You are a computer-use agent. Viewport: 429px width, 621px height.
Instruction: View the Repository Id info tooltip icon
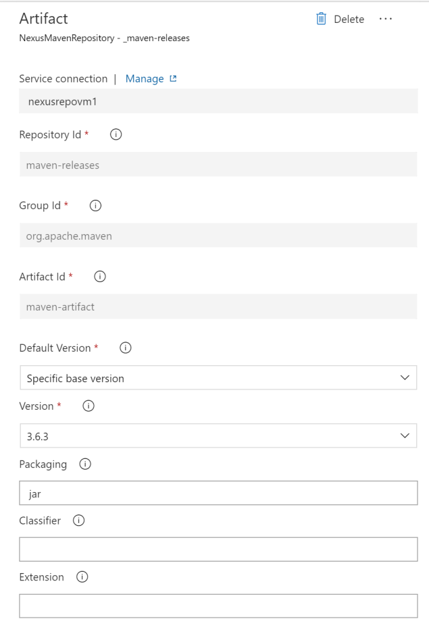click(x=116, y=134)
